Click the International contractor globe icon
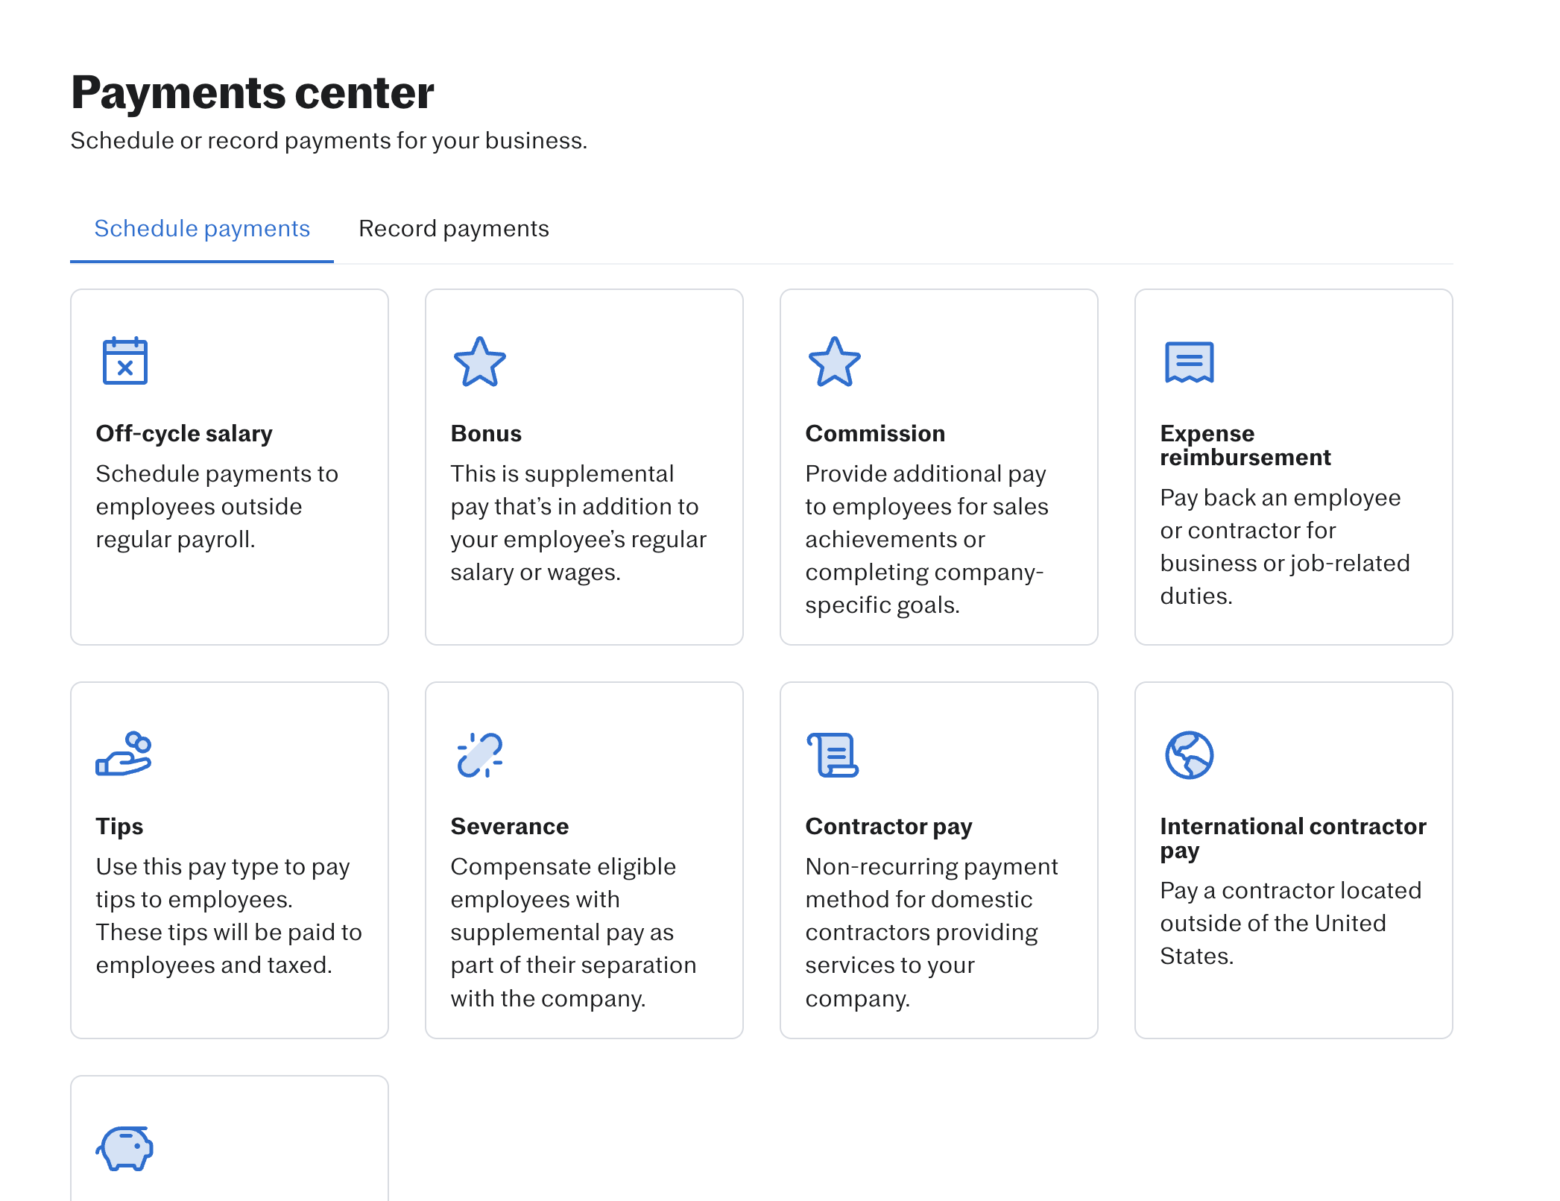Image resolution: width=1560 pixels, height=1201 pixels. (1189, 755)
